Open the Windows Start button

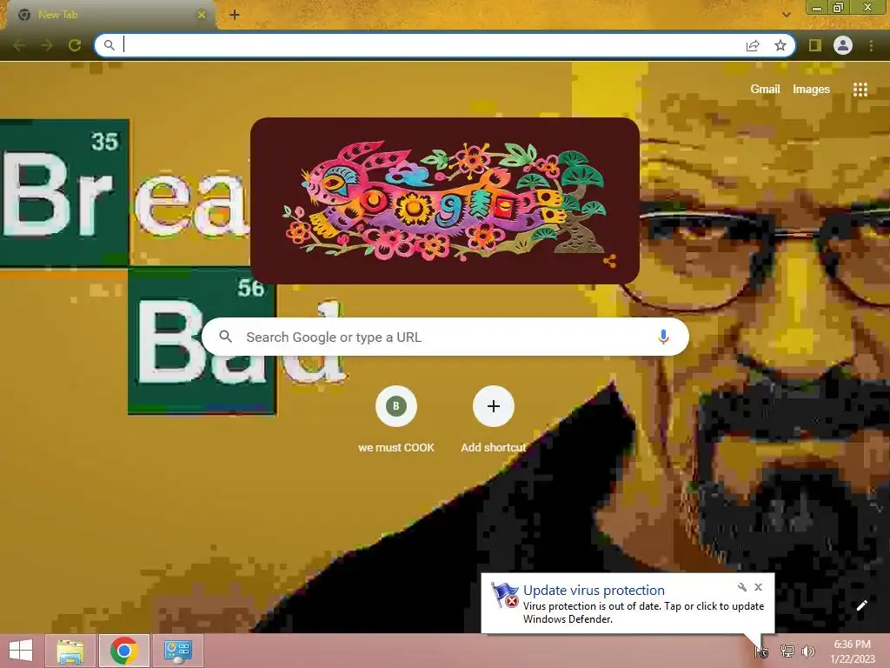(21, 651)
